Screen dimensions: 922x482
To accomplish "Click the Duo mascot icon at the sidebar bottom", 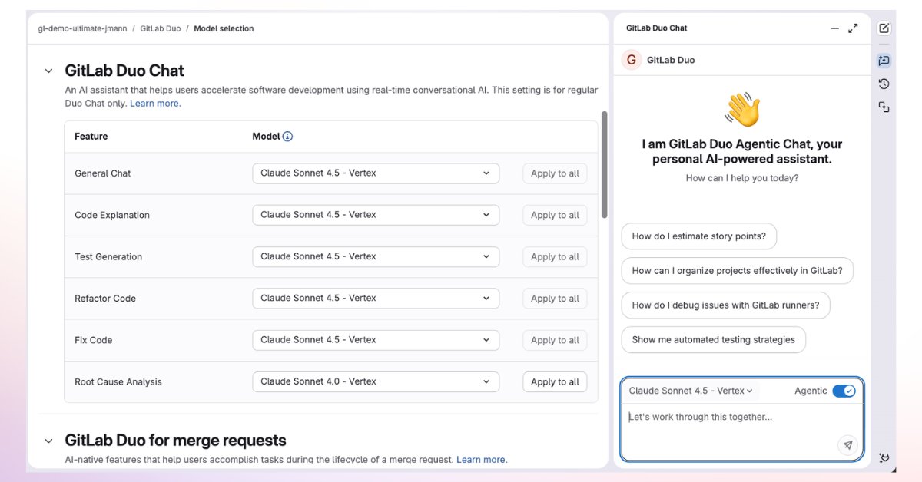I will 883,457.
